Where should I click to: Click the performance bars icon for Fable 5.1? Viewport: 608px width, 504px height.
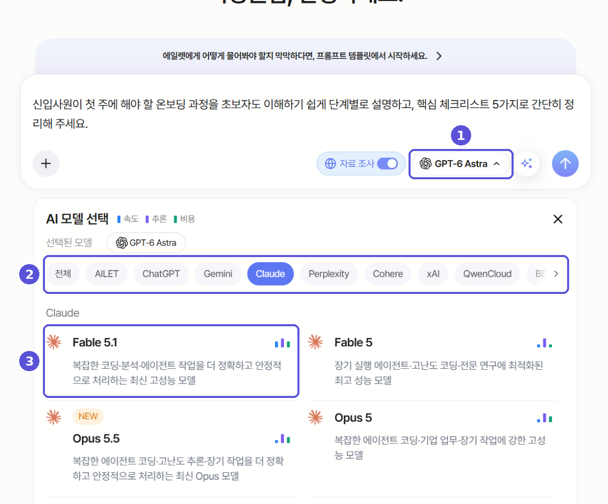pyautogui.click(x=282, y=343)
